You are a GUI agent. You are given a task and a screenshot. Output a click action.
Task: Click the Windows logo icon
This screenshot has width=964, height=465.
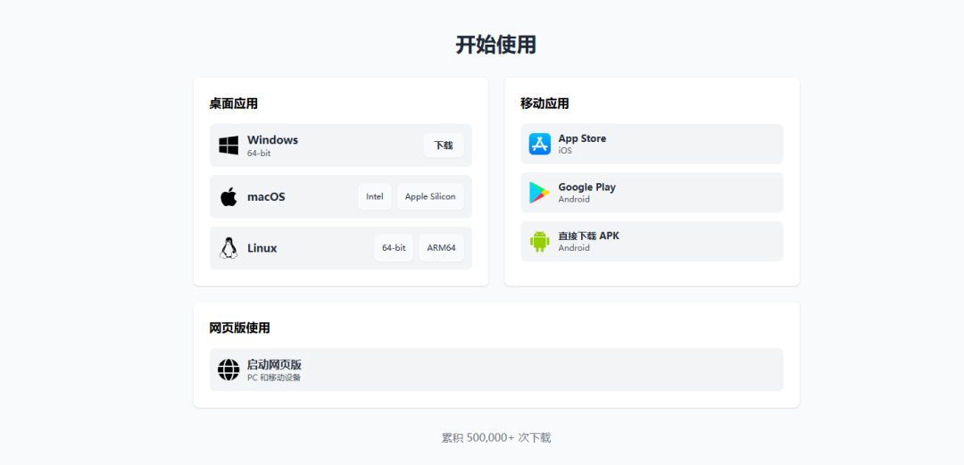point(229,145)
